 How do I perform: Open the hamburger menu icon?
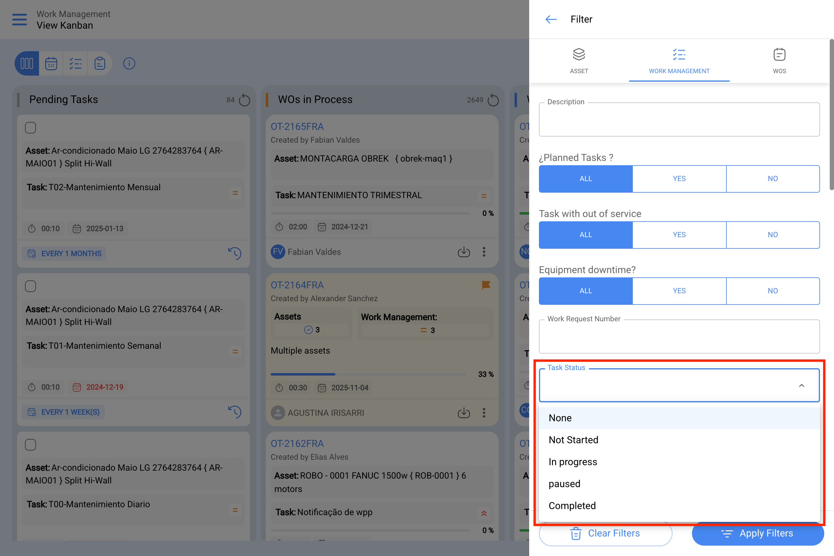pos(20,20)
